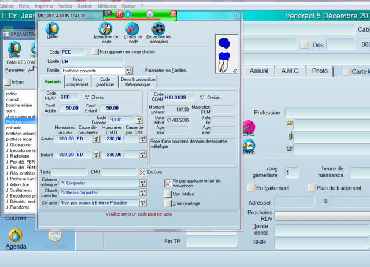Uncheck 'Ne pas appliquer le tarif de convention'

point(168,183)
